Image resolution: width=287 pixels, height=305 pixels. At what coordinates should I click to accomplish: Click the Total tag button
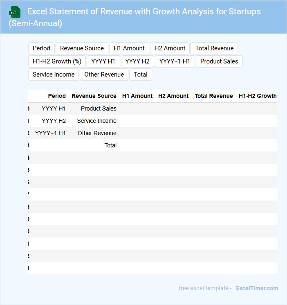click(141, 75)
